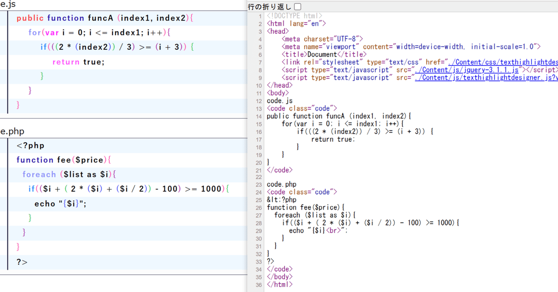Click the 'e.php' heading on rendered page

13,132
